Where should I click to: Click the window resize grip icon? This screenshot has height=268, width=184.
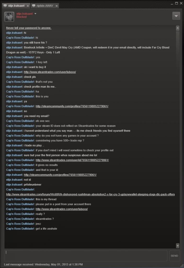182,266
